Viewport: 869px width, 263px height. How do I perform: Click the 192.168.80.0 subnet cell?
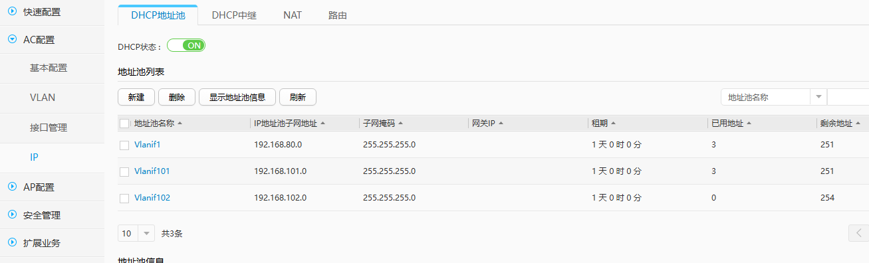coord(278,144)
